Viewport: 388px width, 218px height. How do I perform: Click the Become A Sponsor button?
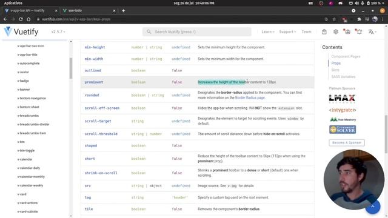click(347, 143)
